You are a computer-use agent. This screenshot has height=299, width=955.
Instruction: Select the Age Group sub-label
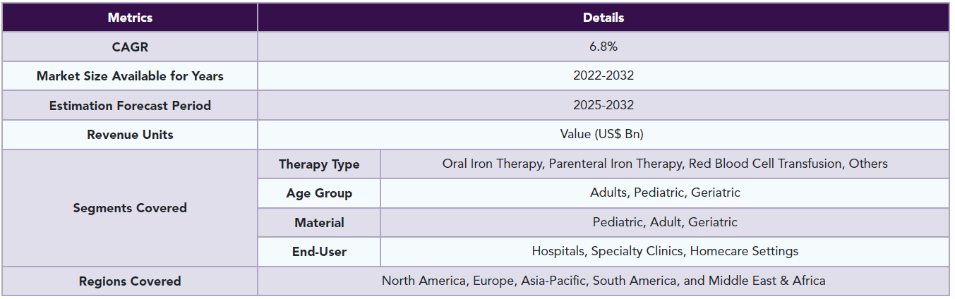319,193
